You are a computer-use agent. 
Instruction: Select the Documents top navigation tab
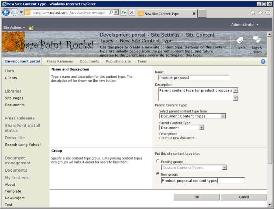pyautogui.click(x=89, y=61)
